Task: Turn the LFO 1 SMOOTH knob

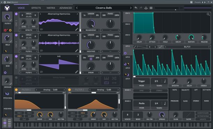Action: coord(175,81)
